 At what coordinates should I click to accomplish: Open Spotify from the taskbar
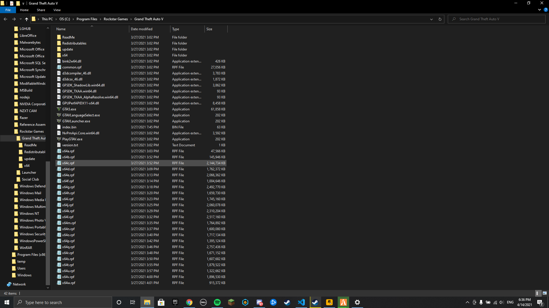point(217,302)
